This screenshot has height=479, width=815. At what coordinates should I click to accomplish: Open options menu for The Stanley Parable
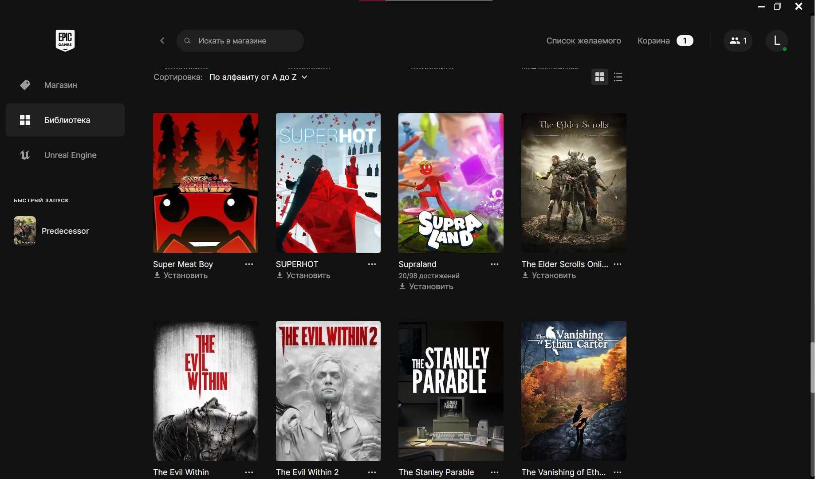pos(495,472)
